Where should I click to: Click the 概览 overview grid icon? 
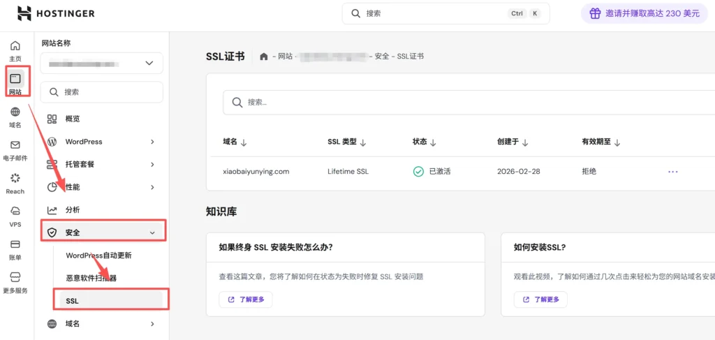click(x=52, y=119)
